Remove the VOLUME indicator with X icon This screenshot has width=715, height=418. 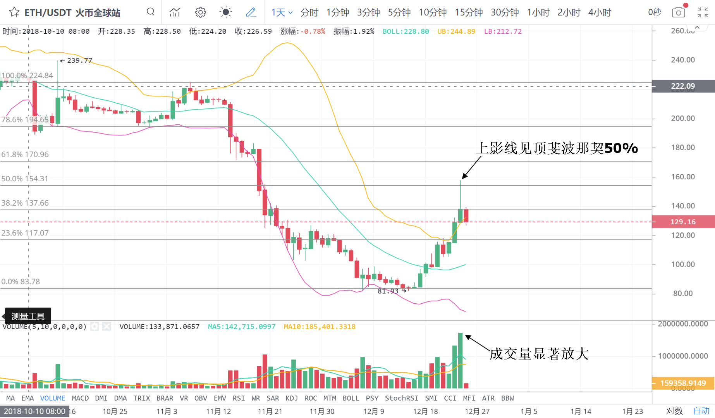point(107,327)
